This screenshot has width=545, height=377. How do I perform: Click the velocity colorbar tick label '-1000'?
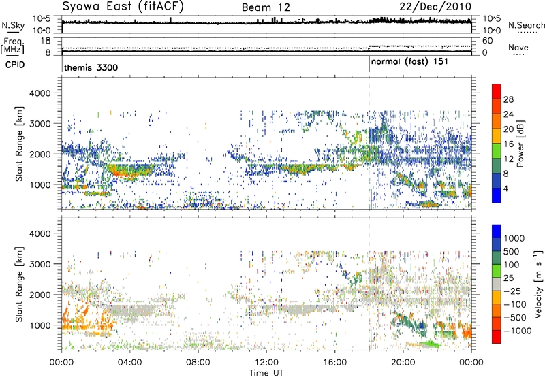pyautogui.click(x=518, y=331)
